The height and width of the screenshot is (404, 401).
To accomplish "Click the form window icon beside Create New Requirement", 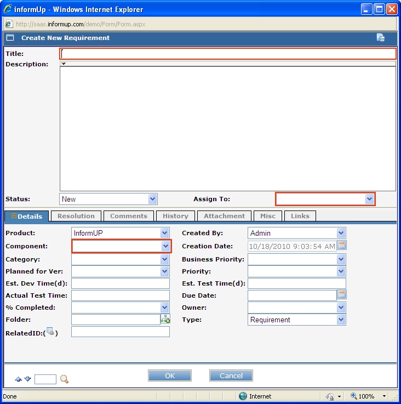I will point(10,38).
